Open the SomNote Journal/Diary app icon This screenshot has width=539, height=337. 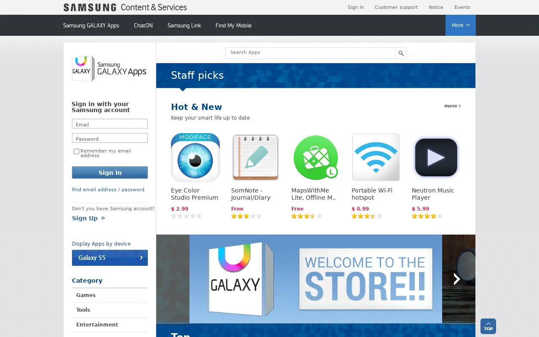(x=256, y=158)
